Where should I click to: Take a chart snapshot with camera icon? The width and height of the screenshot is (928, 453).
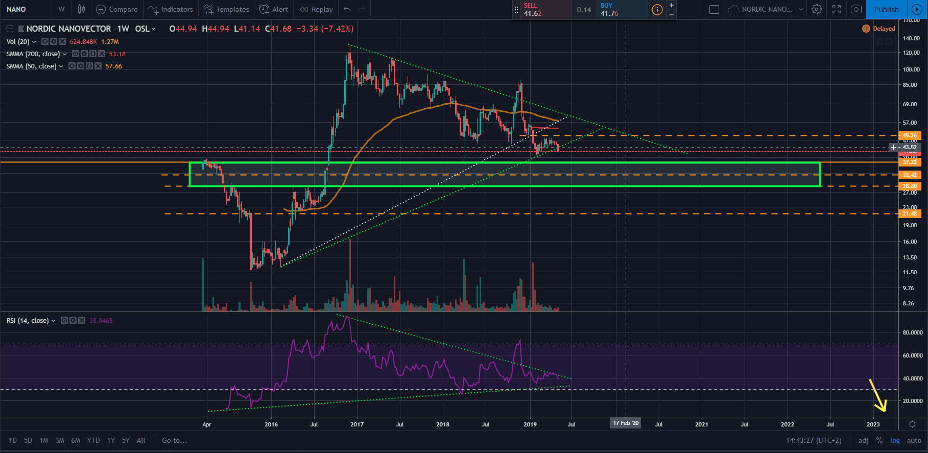point(856,9)
